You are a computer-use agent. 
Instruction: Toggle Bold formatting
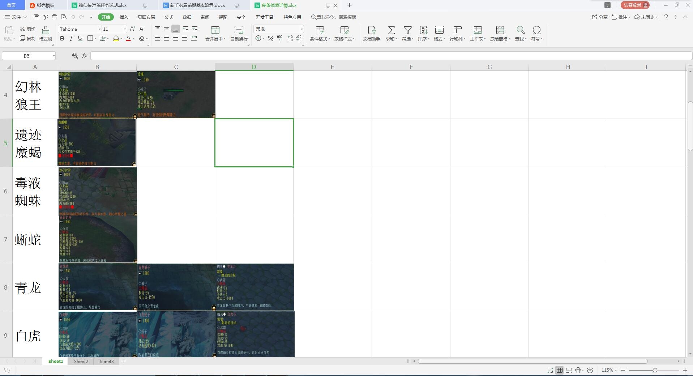[62, 38]
